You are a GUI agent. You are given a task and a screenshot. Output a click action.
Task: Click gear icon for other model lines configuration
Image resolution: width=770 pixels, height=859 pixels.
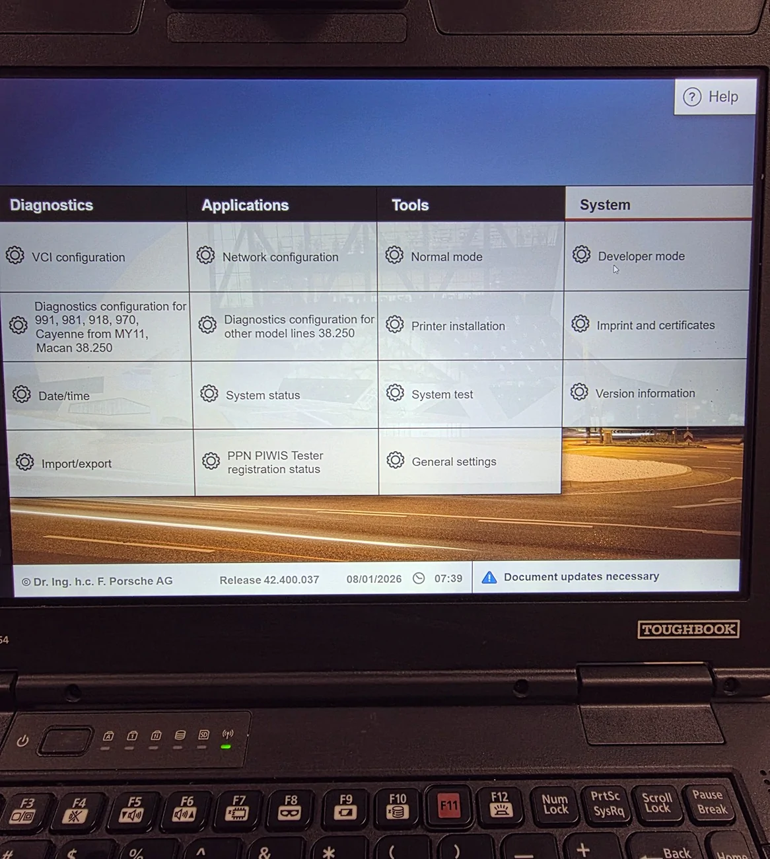pyautogui.click(x=207, y=325)
